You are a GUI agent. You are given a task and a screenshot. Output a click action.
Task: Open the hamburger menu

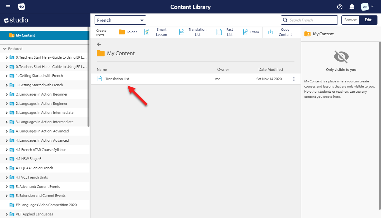[8, 6]
